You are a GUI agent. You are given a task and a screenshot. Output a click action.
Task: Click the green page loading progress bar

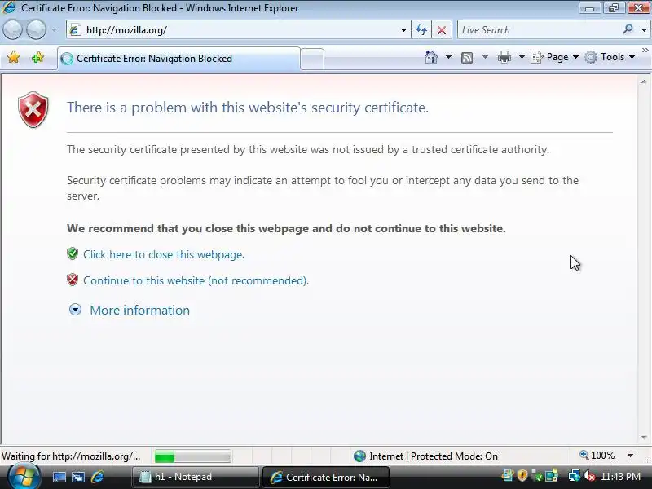[192, 456]
